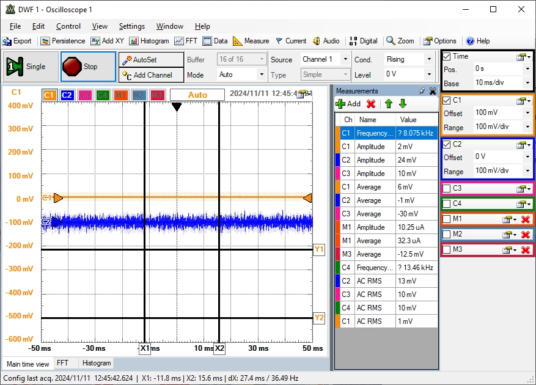Image resolution: width=536 pixels, height=385 pixels.
Task: Uncheck the C1 channel checkbox
Action: coord(447,100)
